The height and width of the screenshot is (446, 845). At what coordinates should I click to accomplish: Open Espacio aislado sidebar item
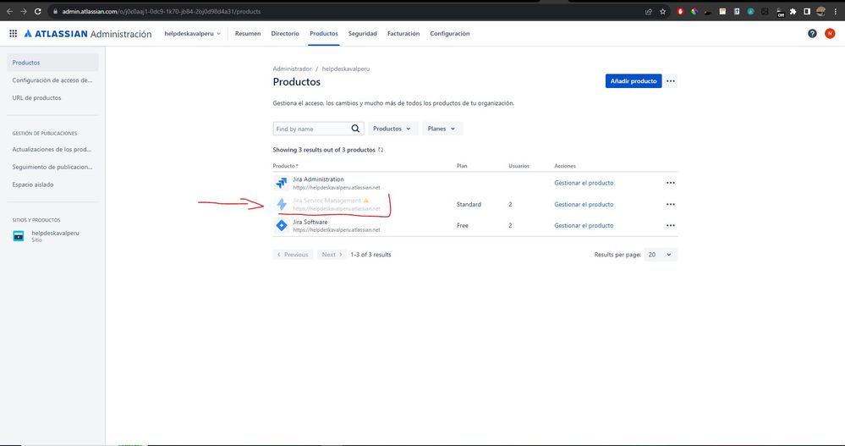click(x=52, y=184)
